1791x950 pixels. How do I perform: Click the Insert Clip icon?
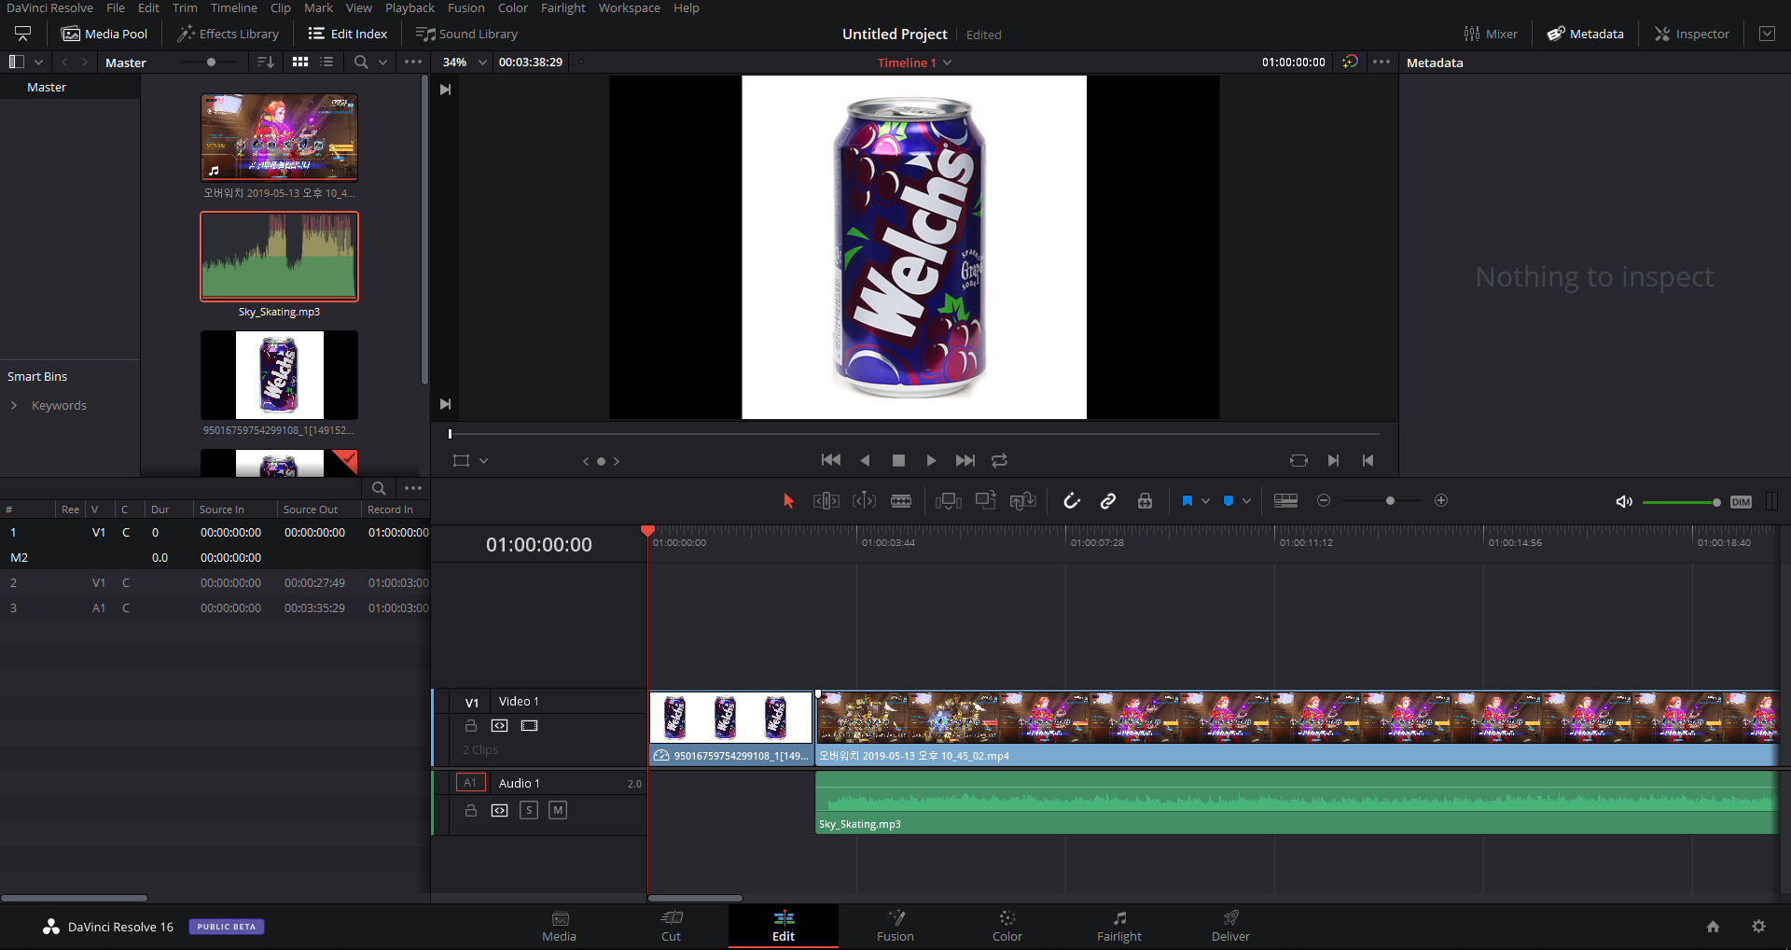(949, 501)
